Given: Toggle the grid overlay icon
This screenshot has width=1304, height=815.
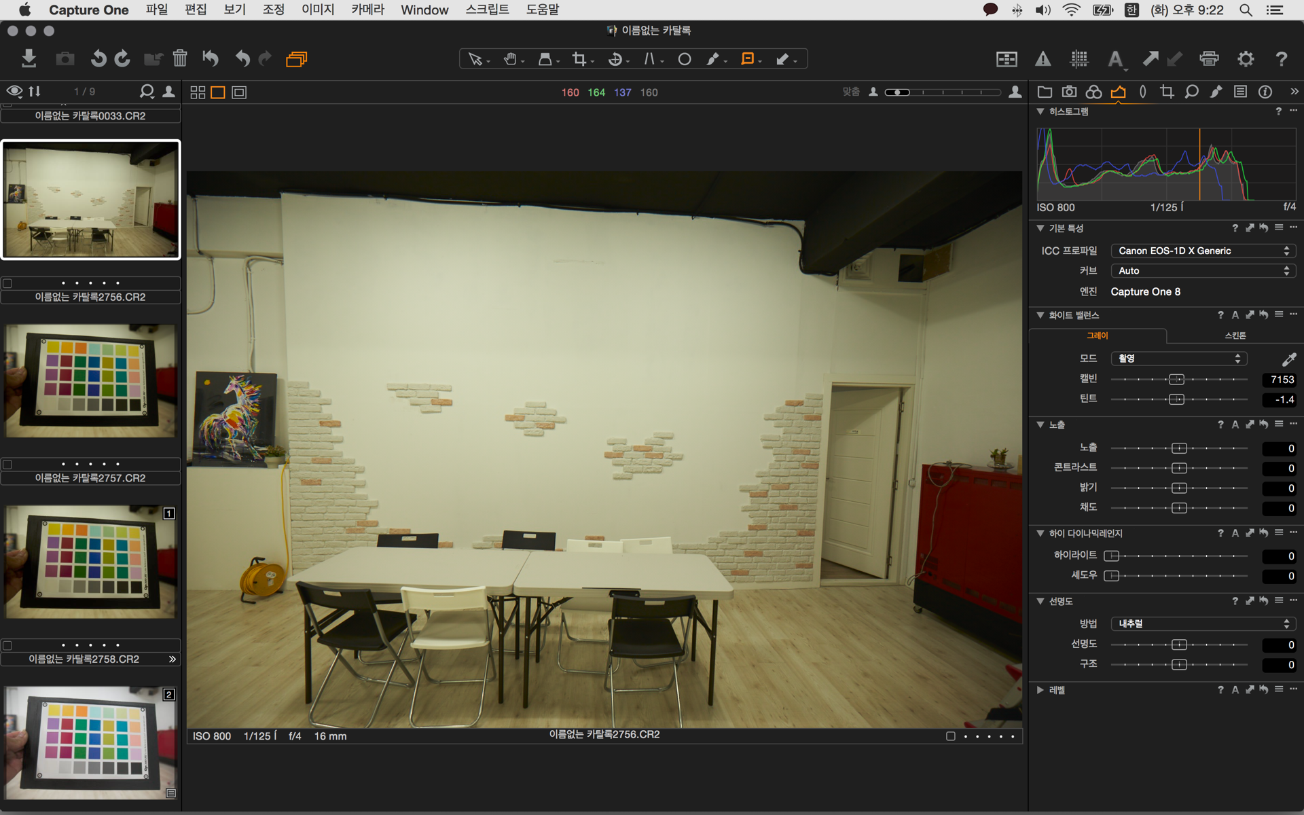Looking at the screenshot, I should (x=1079, y=59).
